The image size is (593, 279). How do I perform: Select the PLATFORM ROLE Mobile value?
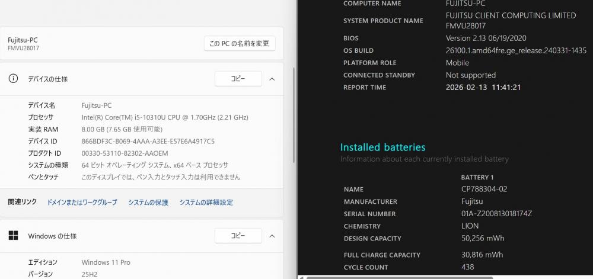click(x=457, y=63)
